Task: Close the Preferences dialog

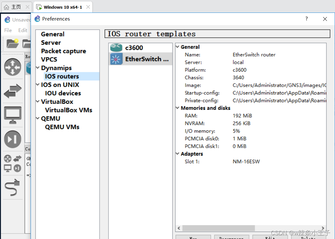Action: click(325, 19)
